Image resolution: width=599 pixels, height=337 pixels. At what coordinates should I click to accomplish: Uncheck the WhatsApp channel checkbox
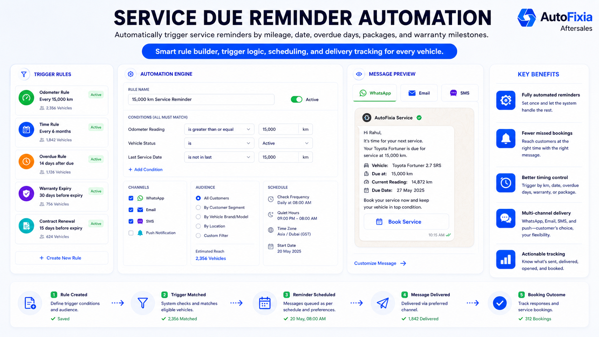[x=131, y=198]
